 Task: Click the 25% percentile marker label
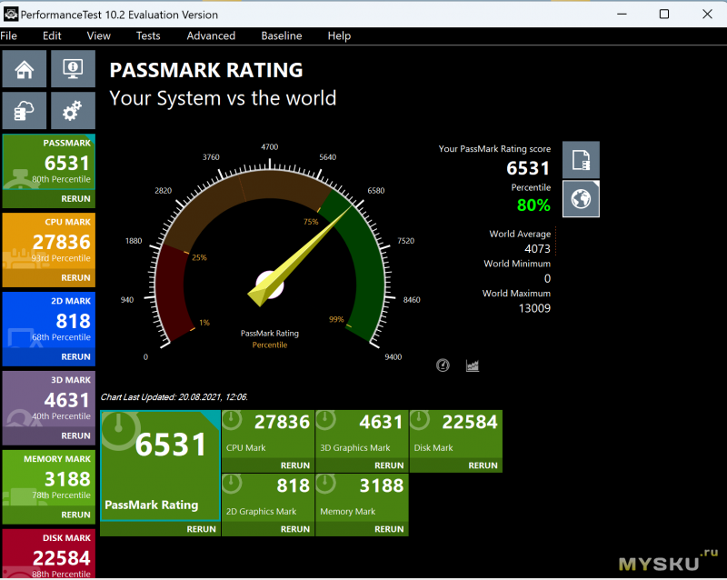point(199,257)
